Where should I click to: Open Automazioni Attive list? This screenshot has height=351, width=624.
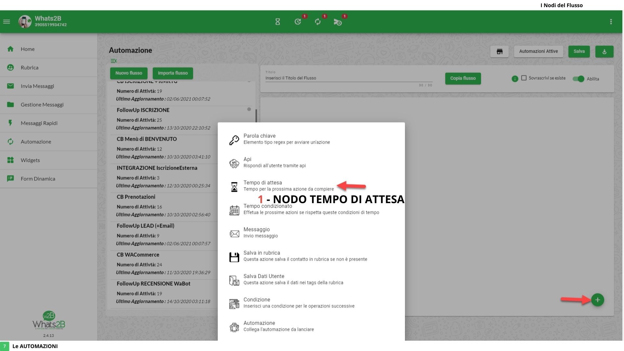pyautogui.click(x=539, y=51)
